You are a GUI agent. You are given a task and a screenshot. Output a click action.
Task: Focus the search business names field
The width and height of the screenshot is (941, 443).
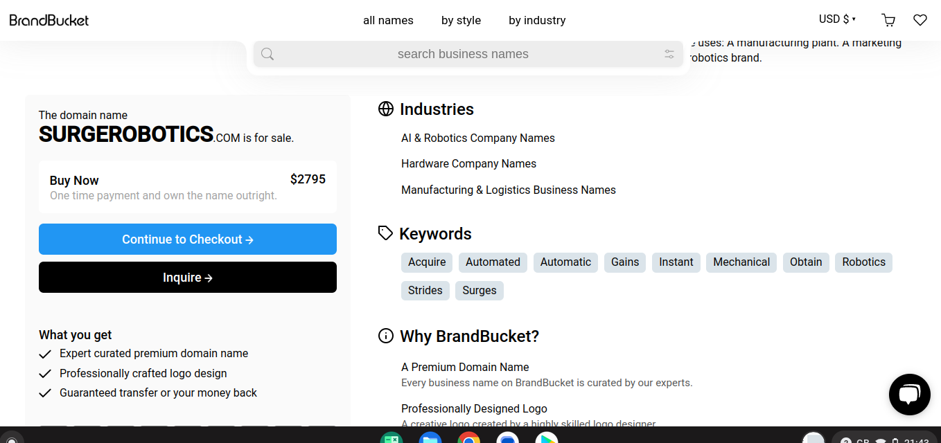coord(463,54)
